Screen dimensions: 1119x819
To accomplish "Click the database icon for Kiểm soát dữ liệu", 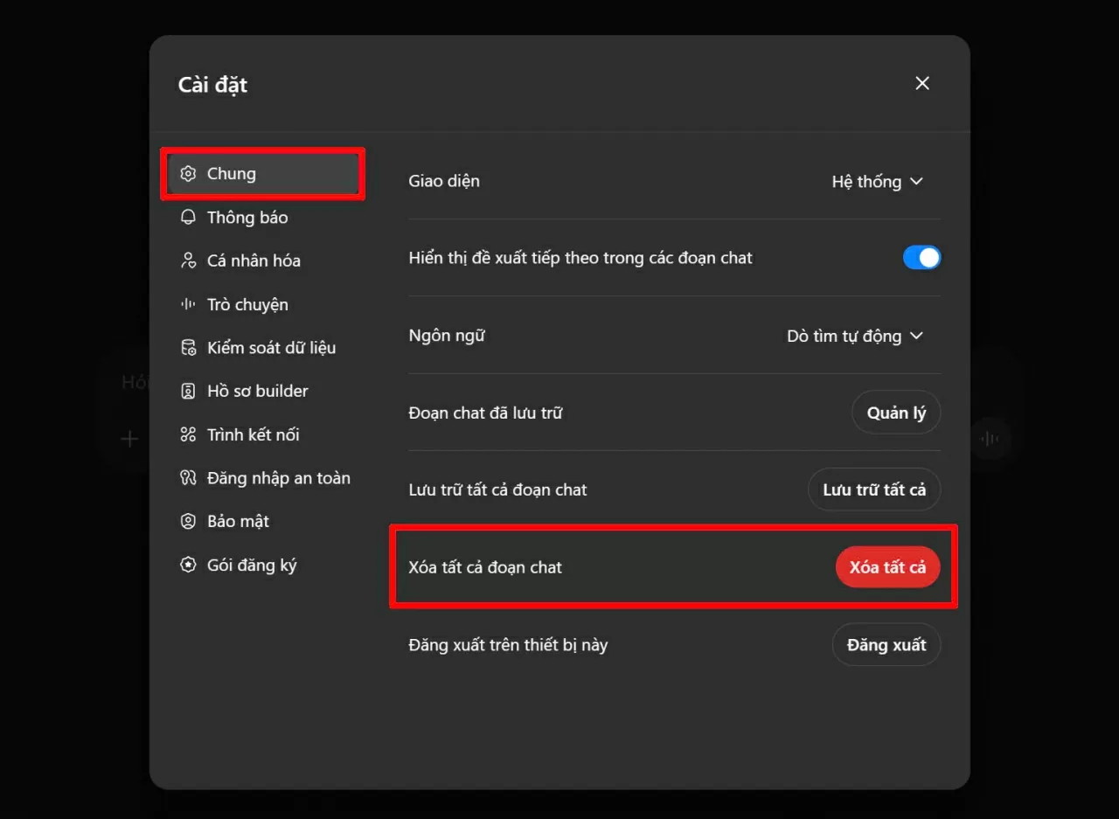I will 188,347.
